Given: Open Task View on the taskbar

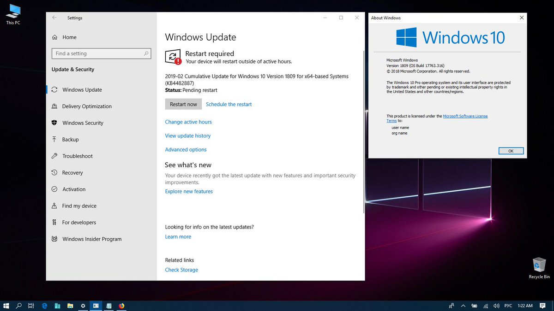Looking at the screenshot, I should (31, 305).
